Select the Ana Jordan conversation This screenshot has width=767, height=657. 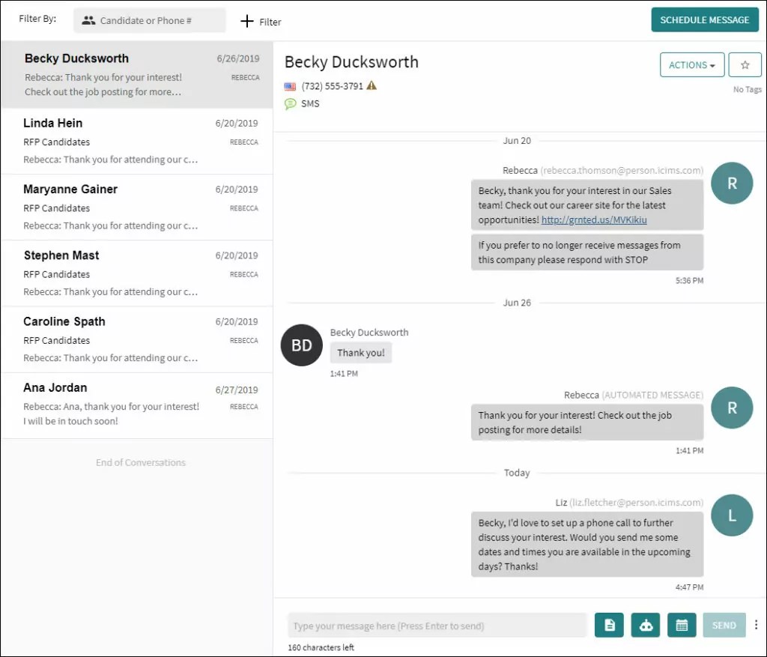pos(136,405)
